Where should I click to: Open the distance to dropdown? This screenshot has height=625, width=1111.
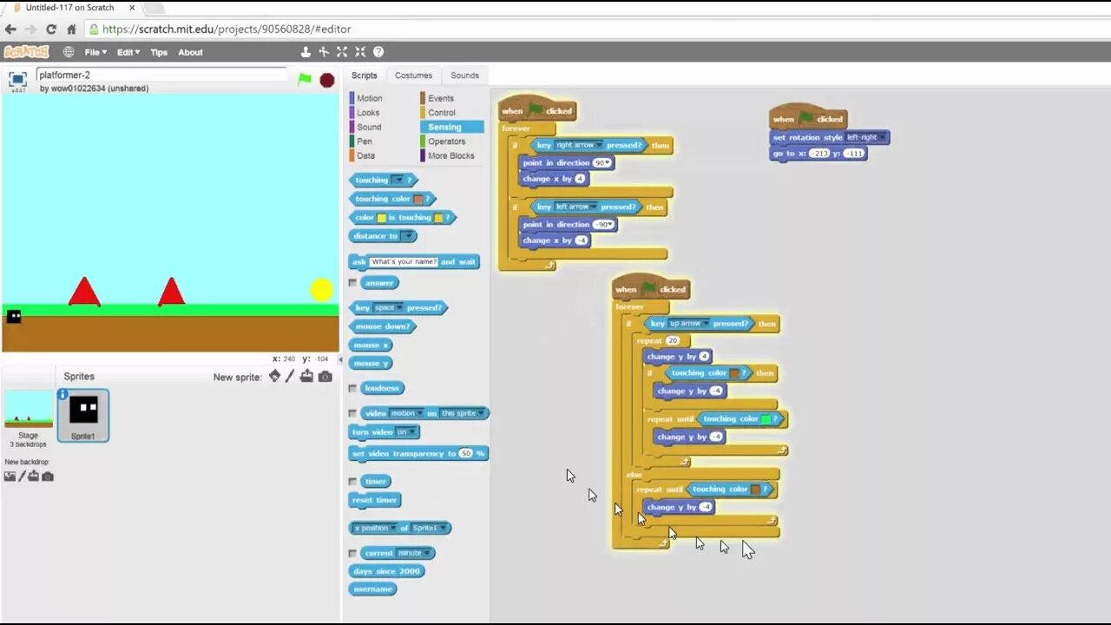coord(408,236)
